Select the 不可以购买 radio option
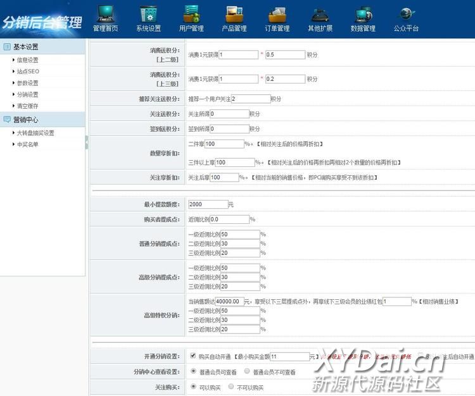This screenshot has height=396, width=475. (231, 387)
